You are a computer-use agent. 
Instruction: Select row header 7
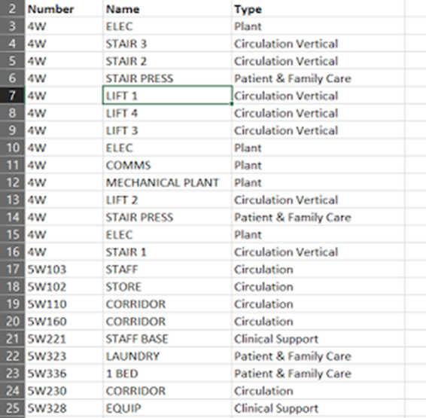12,96
